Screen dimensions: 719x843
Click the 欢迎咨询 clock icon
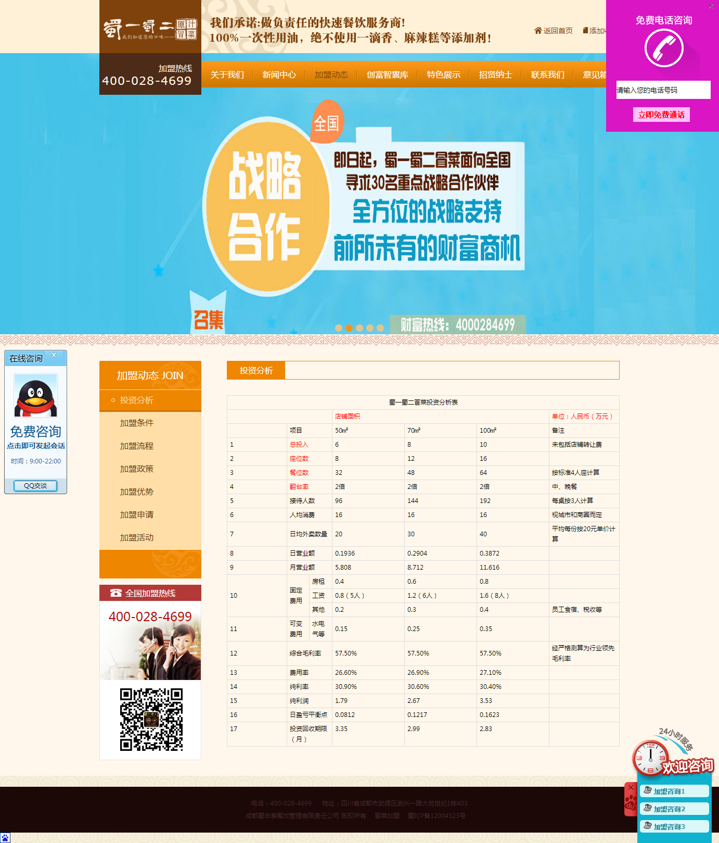pos(650,758)
